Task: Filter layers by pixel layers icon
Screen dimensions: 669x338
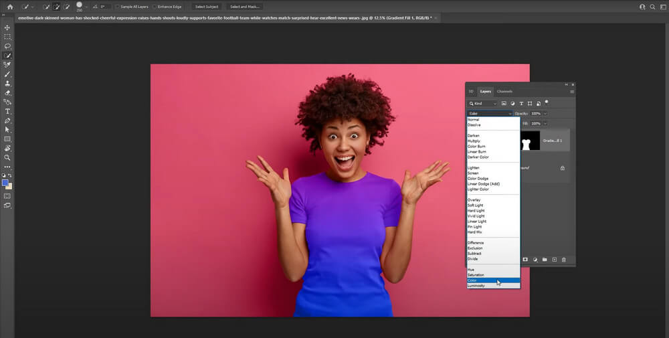Action: (504, 103)
